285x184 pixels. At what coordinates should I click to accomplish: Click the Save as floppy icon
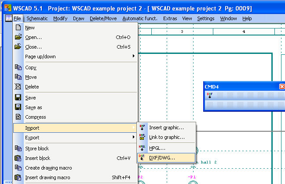(x=18, y=107)
